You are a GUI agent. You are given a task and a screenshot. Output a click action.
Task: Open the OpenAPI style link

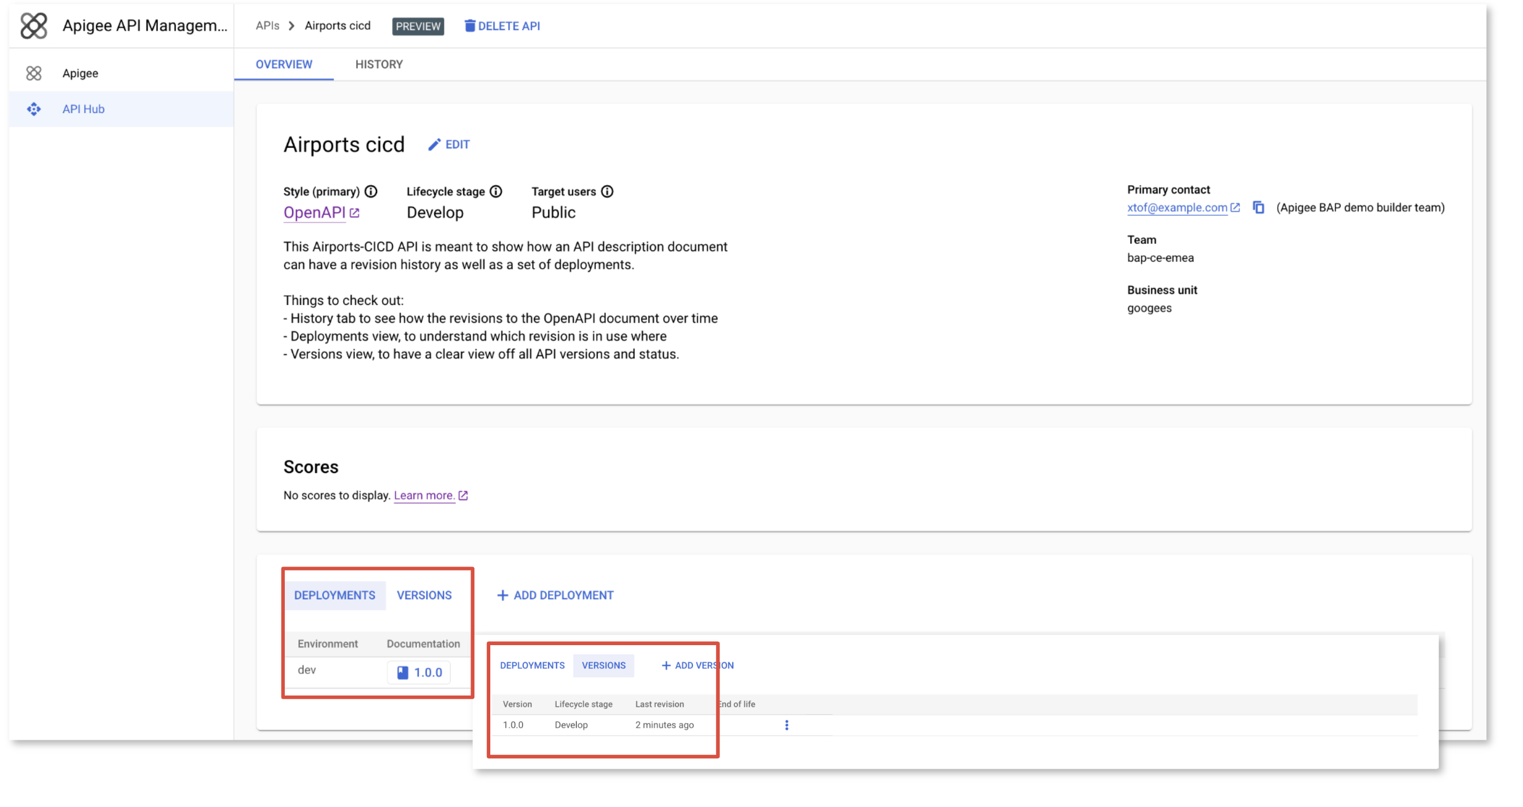(314, 213)
